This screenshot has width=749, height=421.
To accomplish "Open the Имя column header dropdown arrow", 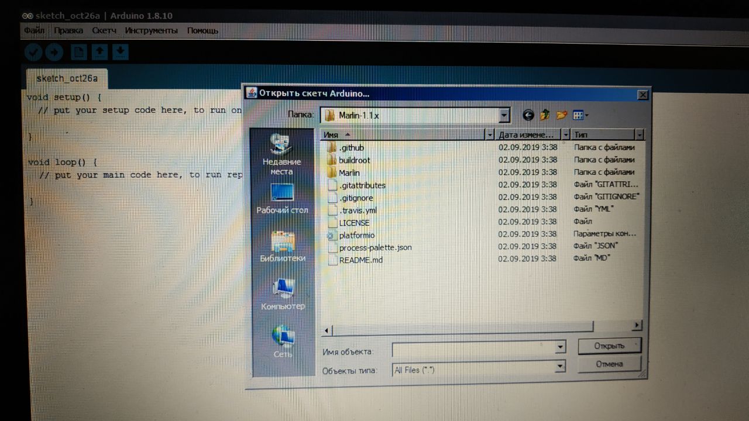I will point(490,135).
